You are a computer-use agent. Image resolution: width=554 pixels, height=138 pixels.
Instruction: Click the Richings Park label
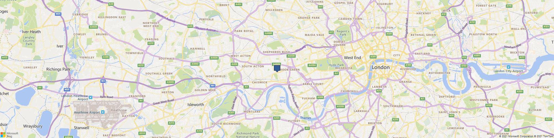tap(58, 69)
